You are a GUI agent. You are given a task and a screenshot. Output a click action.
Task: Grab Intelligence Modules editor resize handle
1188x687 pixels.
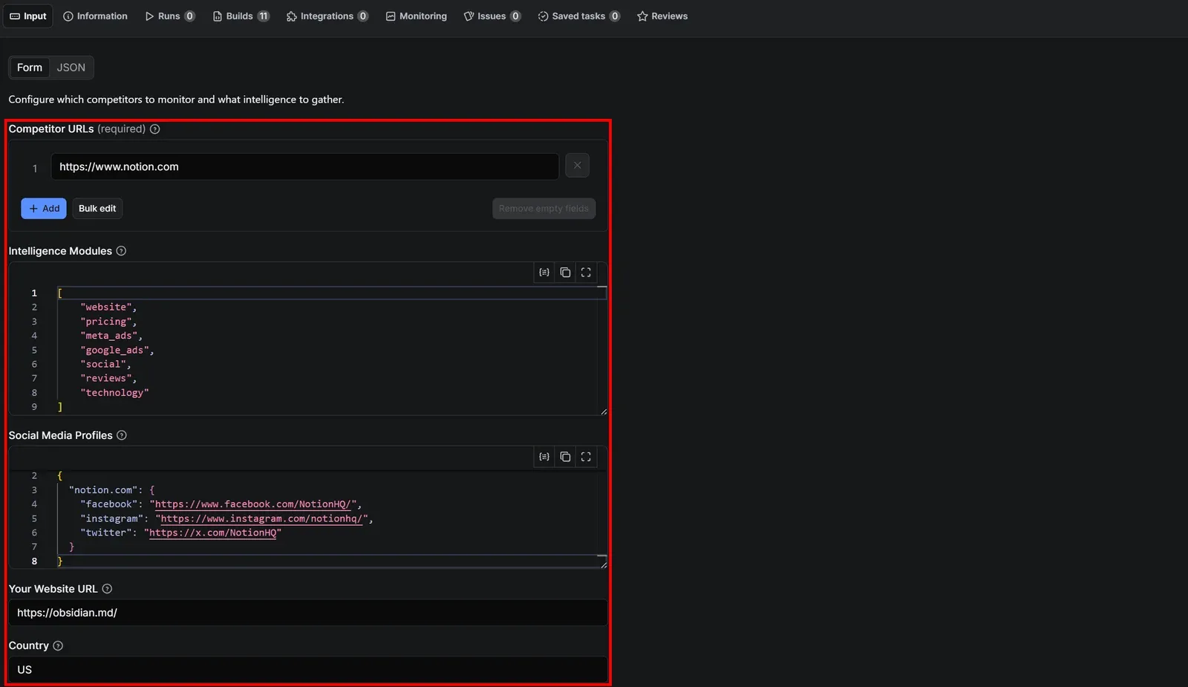[x=604, y=411]
